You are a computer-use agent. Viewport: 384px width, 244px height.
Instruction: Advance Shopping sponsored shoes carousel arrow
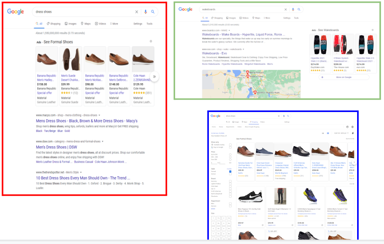[x=354, y=162]
